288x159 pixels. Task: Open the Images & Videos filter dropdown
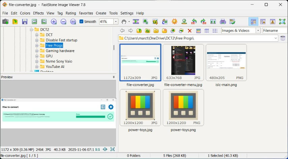[258, 31]
